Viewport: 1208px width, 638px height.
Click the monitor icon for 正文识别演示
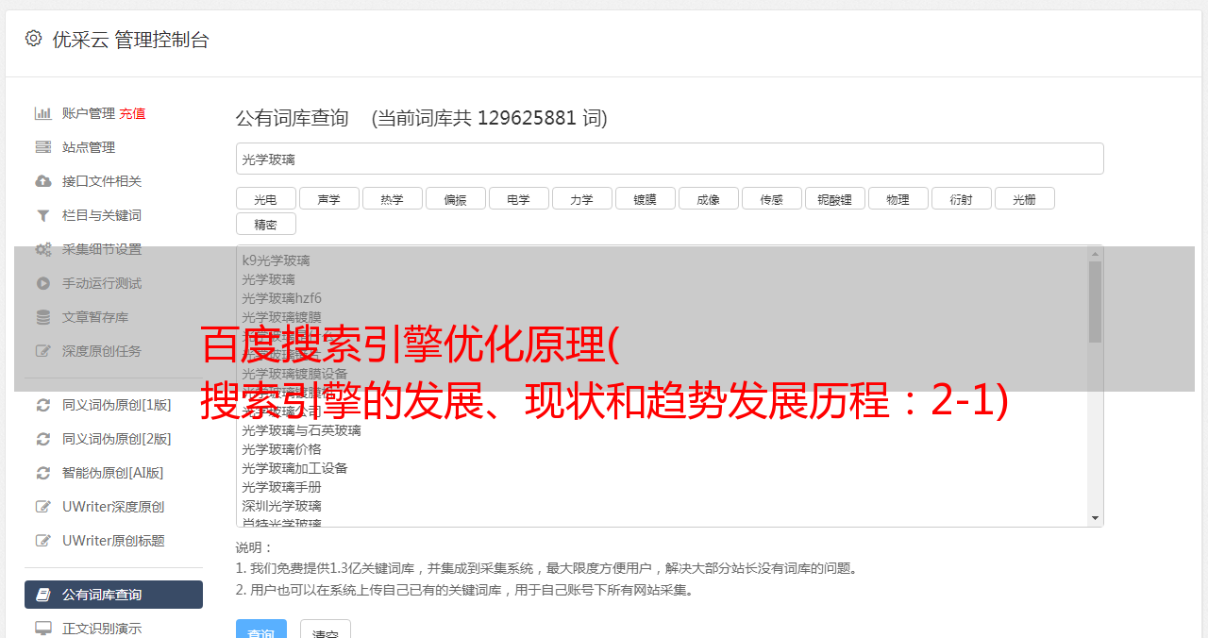coord(43,629)
